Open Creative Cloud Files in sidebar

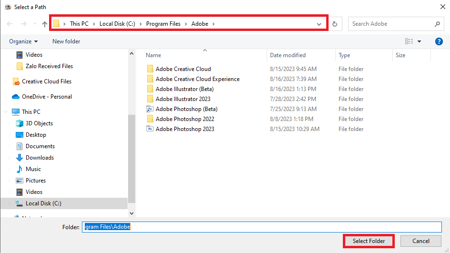point(47,81)
